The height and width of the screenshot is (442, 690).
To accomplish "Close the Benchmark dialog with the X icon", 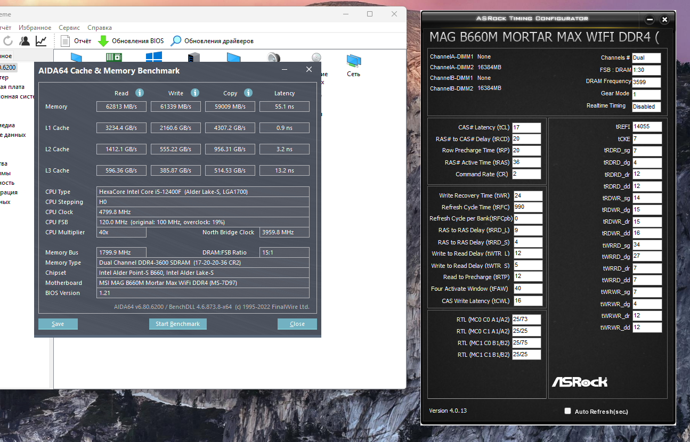I will [309, 70].
